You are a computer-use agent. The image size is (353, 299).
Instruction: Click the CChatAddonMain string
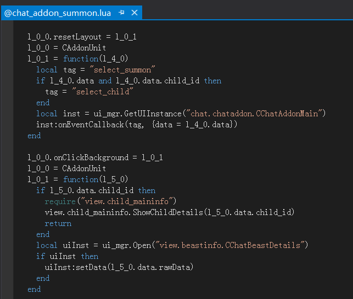coord(254,114)
